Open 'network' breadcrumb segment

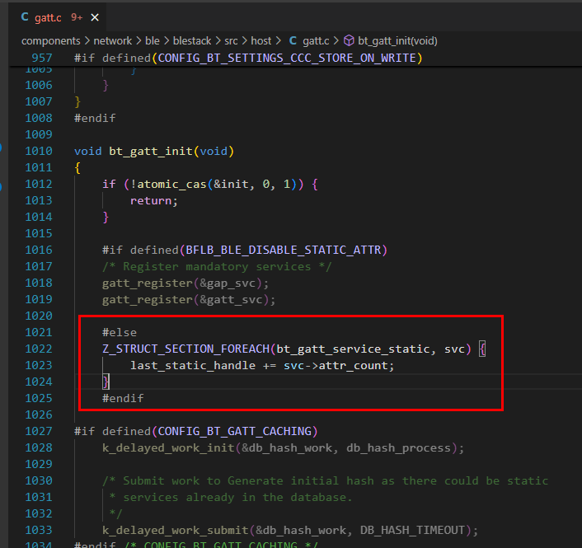[112, 41]
